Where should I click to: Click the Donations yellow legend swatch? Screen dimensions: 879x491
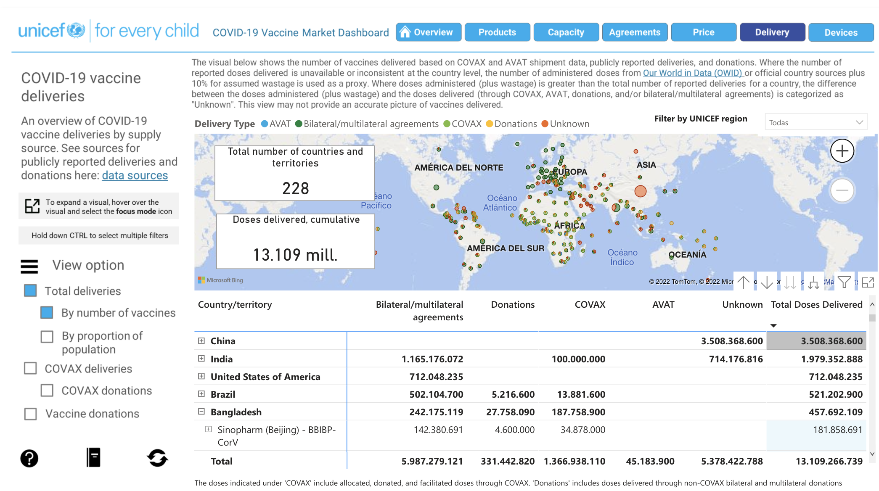[x=490, y=124]
